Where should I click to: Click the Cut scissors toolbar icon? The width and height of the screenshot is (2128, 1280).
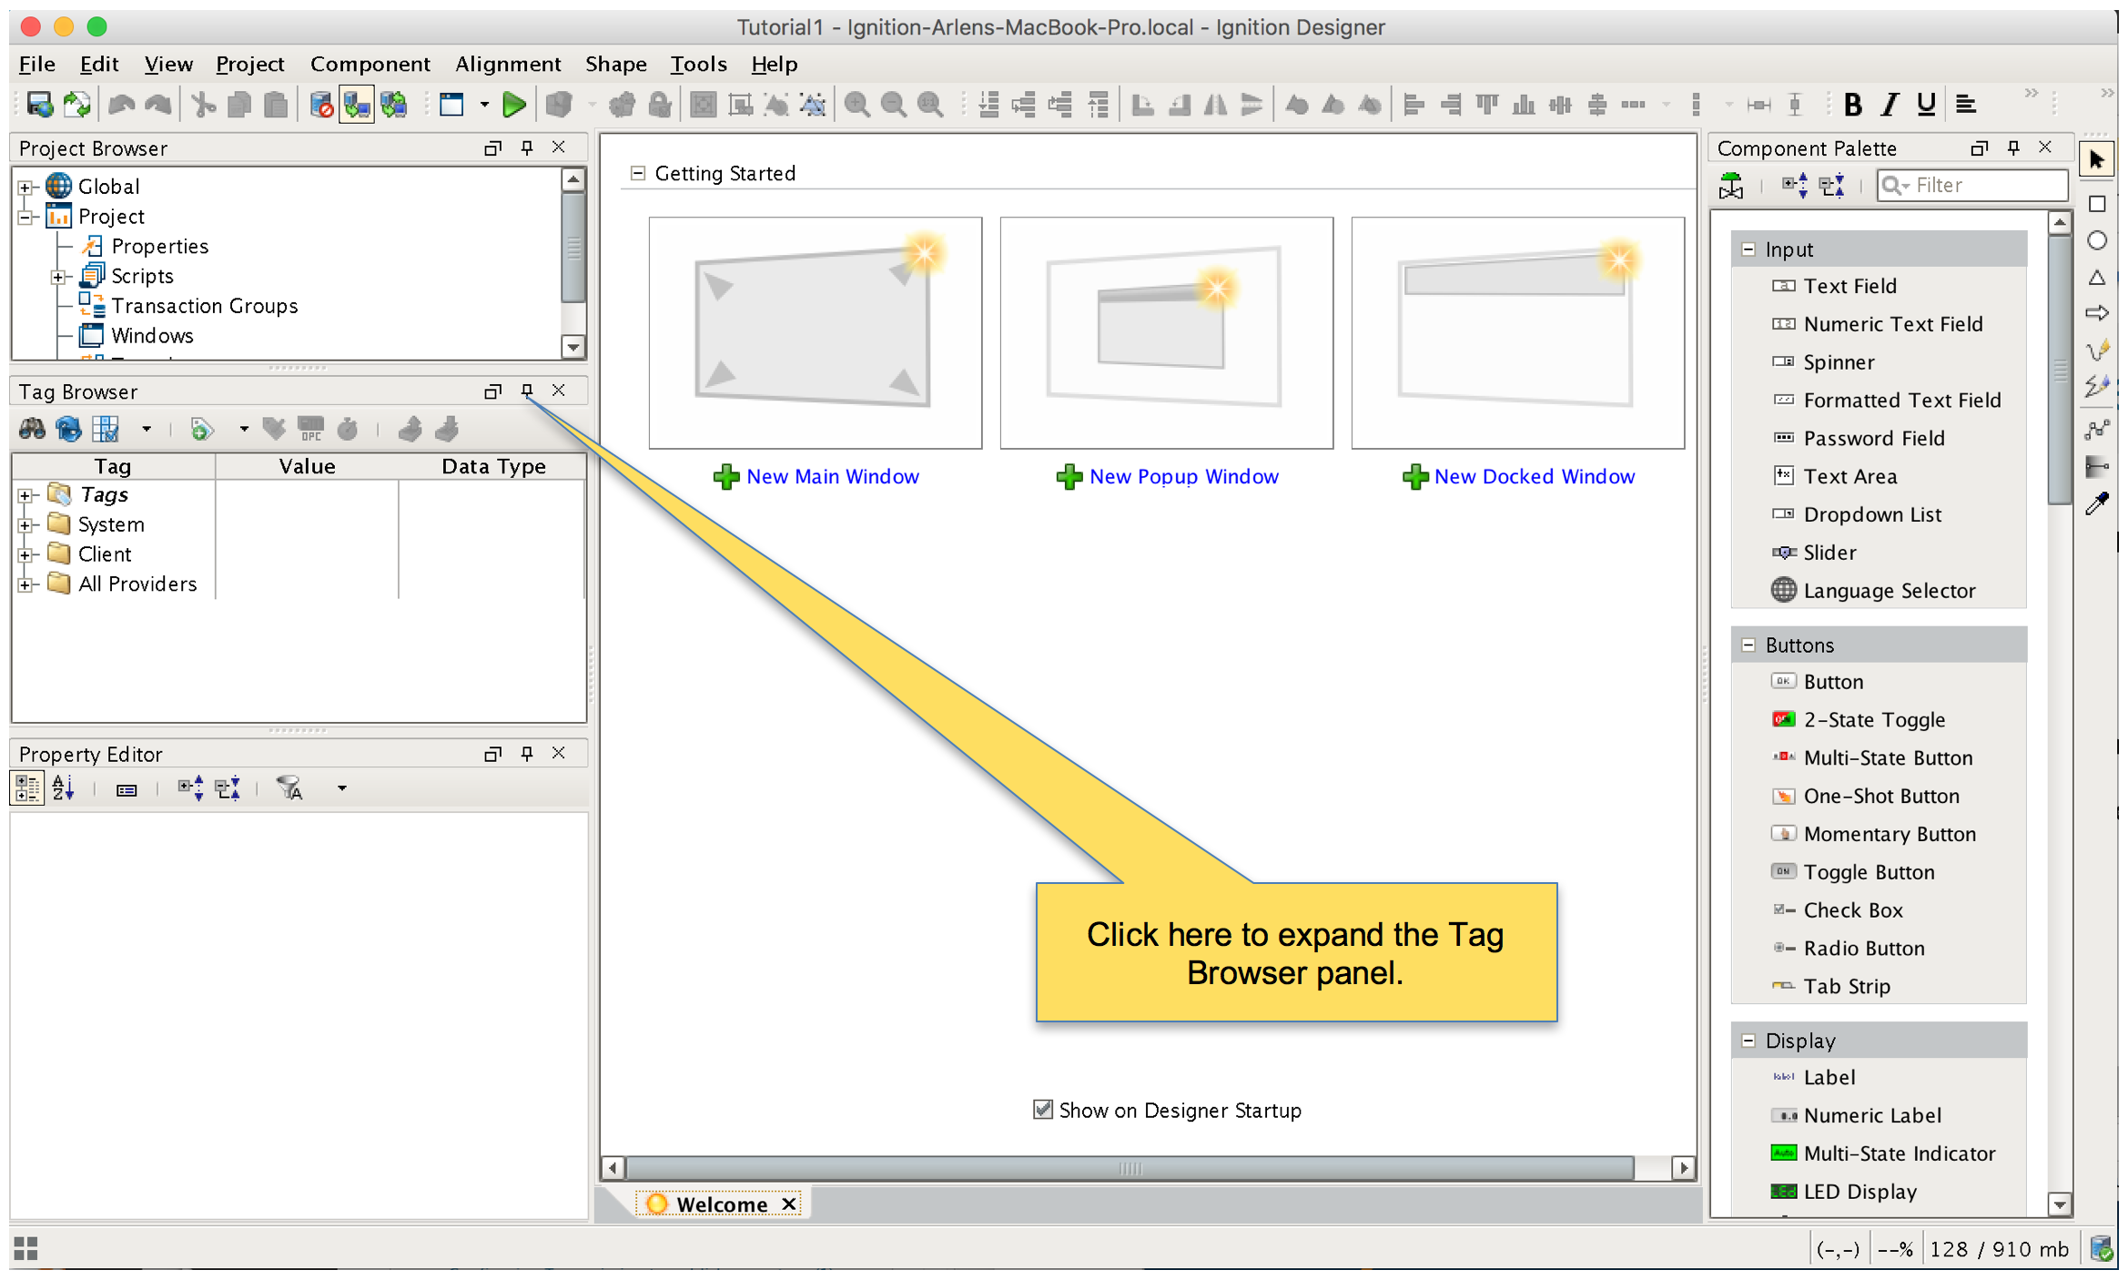click(203, 105)
